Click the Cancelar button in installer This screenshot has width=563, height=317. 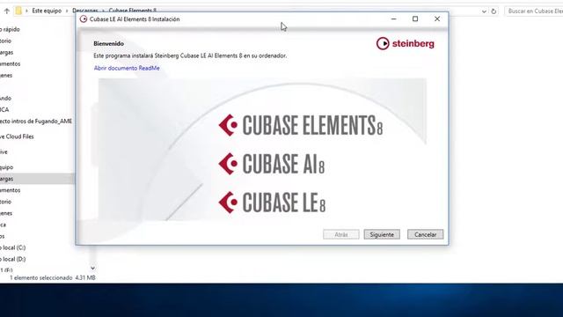click(x=425, y=234)
